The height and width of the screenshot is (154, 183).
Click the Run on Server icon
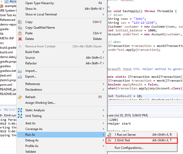(x=110, y=135)
